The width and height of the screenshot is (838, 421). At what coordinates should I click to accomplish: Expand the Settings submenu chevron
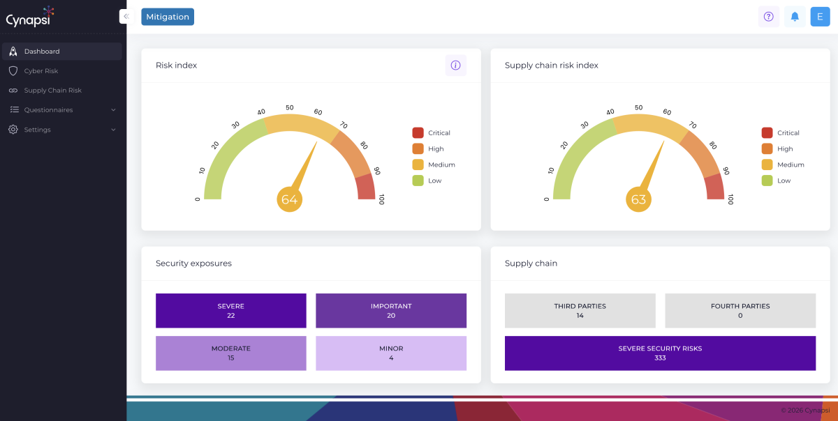click(x=113, y=130)
